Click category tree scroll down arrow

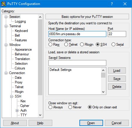[x=40, y=115]
